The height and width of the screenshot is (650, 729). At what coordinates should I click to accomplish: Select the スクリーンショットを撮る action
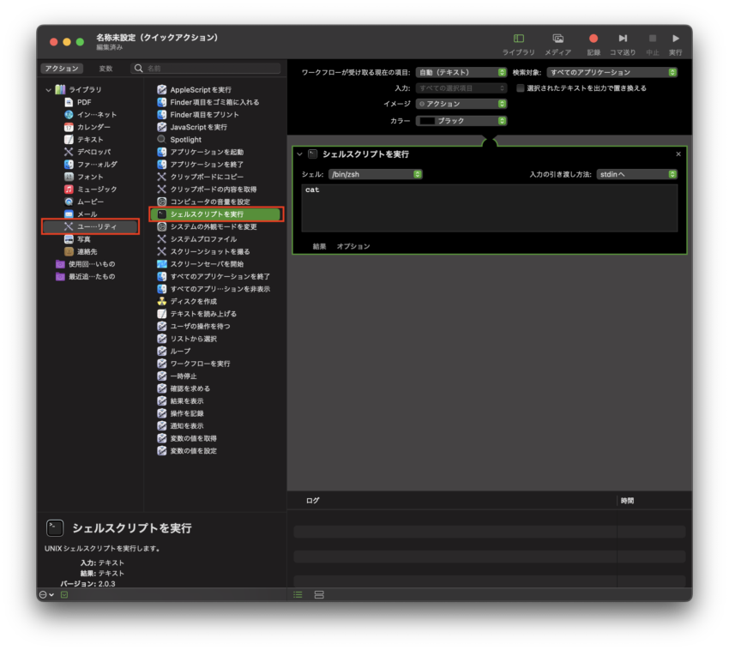click(x=209, y=251)
